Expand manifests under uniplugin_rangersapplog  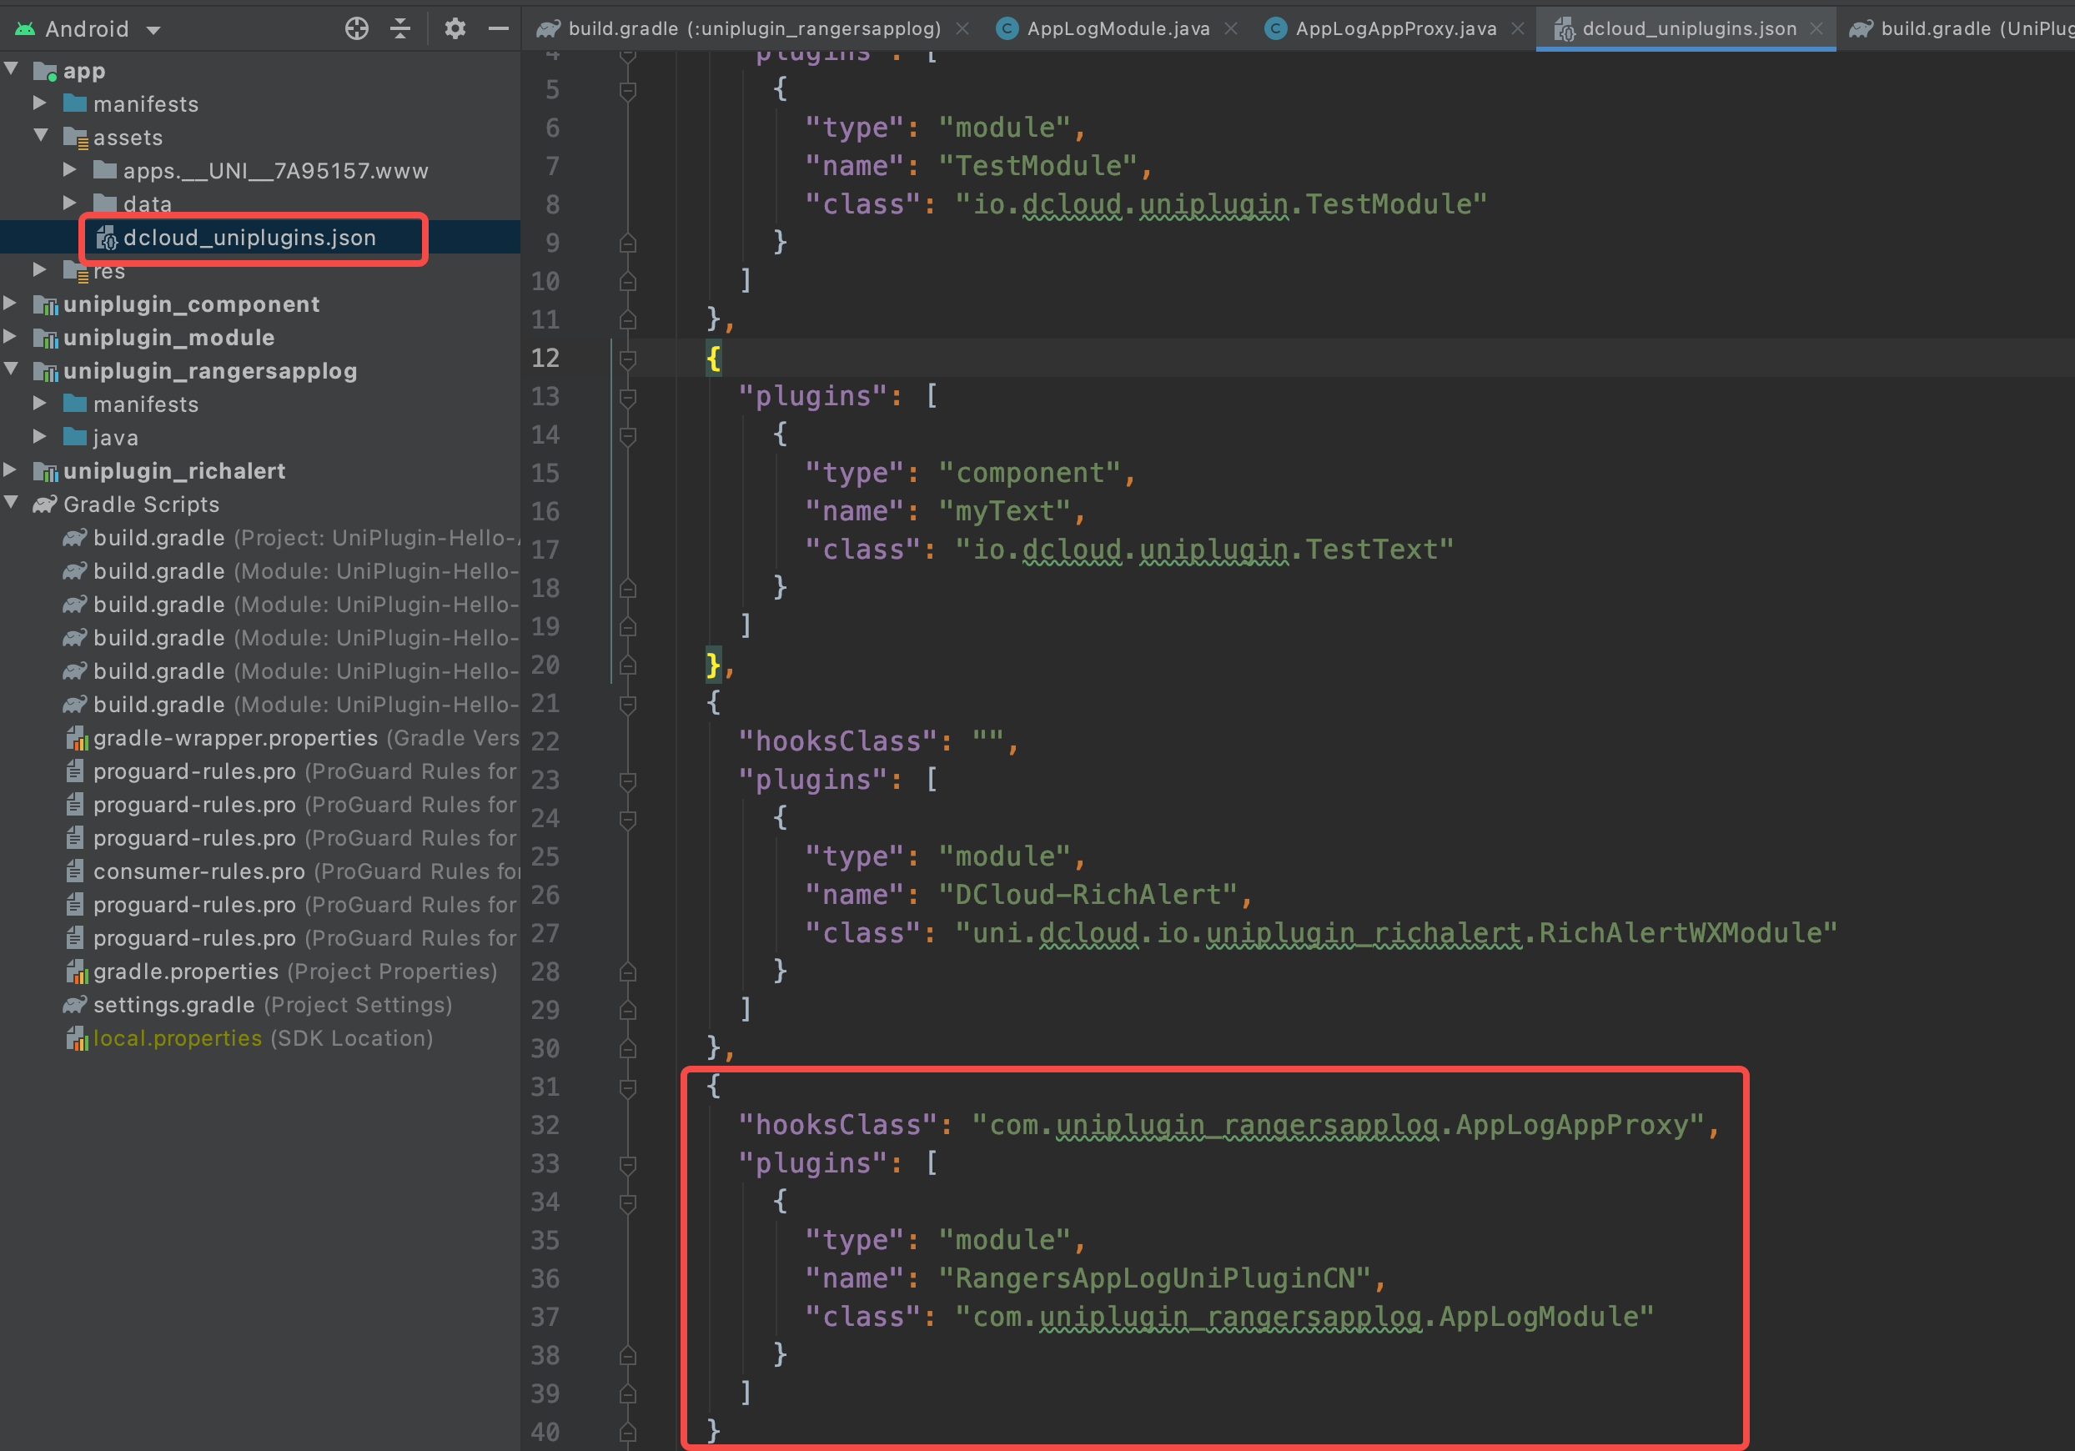click(x=40, y=403)
